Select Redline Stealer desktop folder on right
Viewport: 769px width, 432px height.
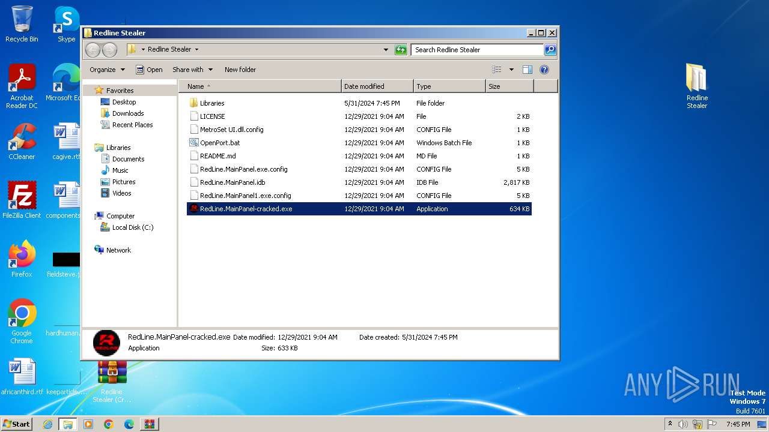point(697,86)
